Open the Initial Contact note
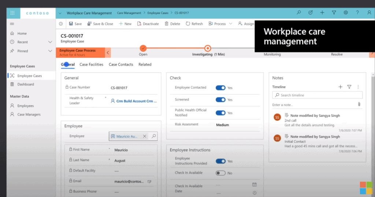This screenshot has width=375, height=197. pyautogui.click(x=318, y=144)
